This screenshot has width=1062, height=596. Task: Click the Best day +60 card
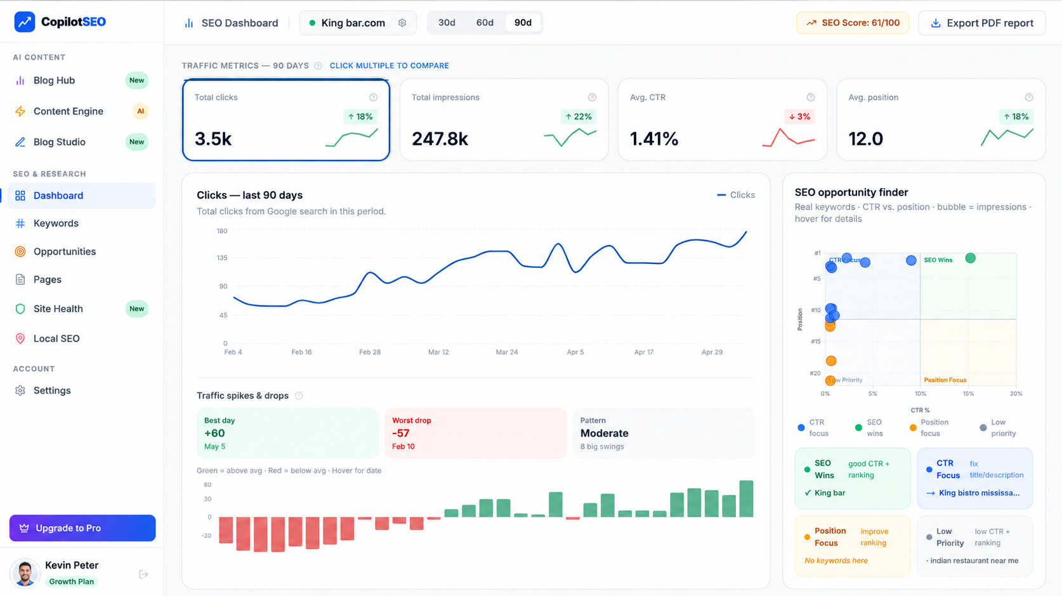pyautogui.click(x=287, y=433)
